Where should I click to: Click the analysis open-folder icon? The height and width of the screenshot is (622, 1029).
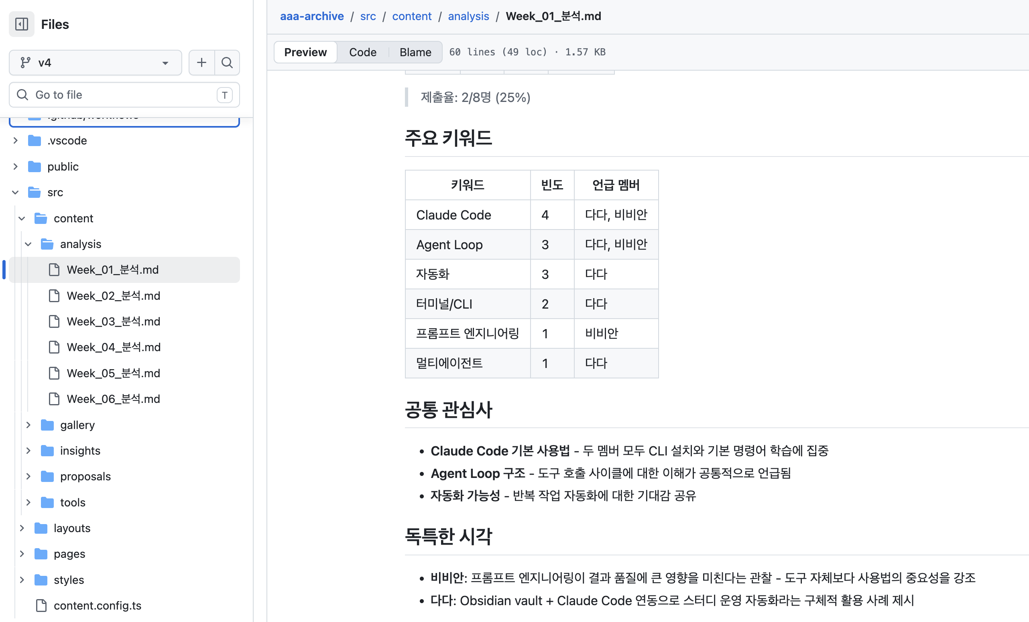coord(47,244)
